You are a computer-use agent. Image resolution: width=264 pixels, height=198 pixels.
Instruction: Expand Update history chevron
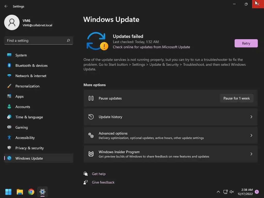tap(251, 117)
